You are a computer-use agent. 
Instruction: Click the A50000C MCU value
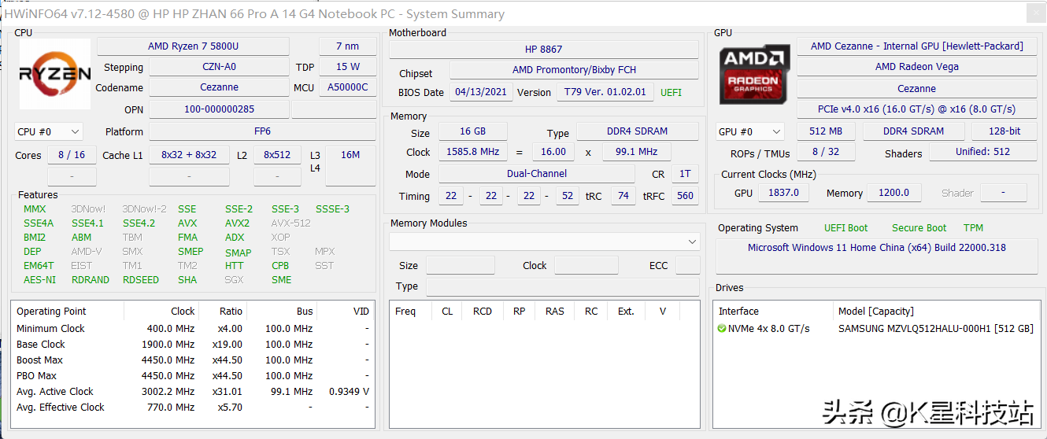(x=348, y=87)
